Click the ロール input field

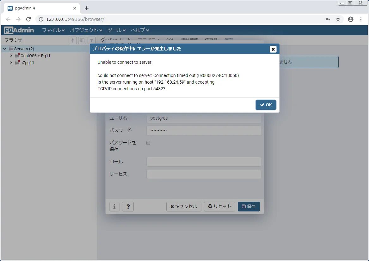pyautogui.click(x=204, y=162)
